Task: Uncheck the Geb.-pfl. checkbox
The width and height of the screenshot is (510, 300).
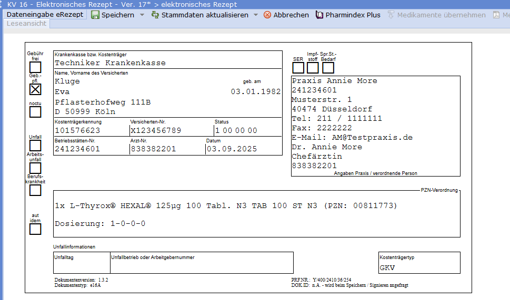Action: (35, 89)
